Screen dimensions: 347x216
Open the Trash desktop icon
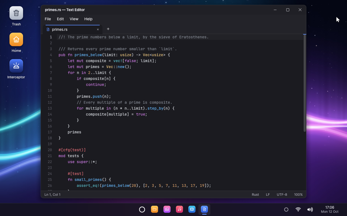tap(16, 16)
